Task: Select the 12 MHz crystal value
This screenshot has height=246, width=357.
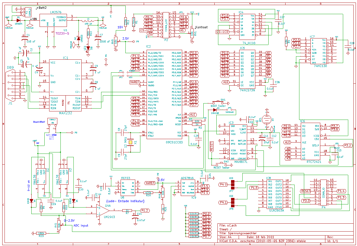Action: (x=125, y=142)
